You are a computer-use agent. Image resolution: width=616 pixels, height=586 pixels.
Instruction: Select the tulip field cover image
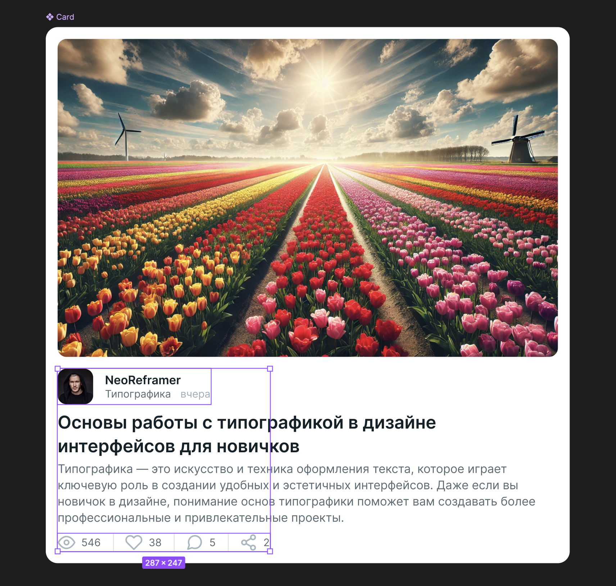coord(308,198)
